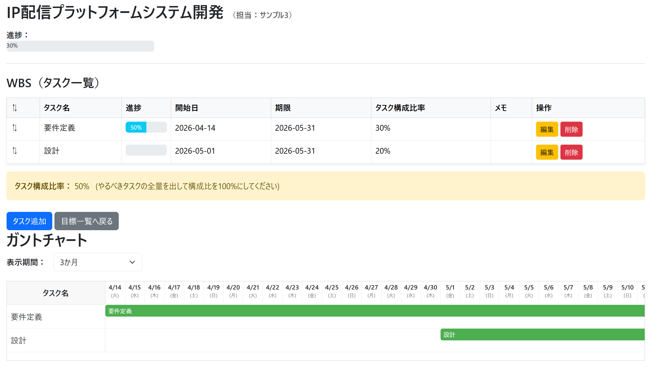654x374 pixels.
Task: Click the green 設計 Gantt bar
Action: coord(542,335)
